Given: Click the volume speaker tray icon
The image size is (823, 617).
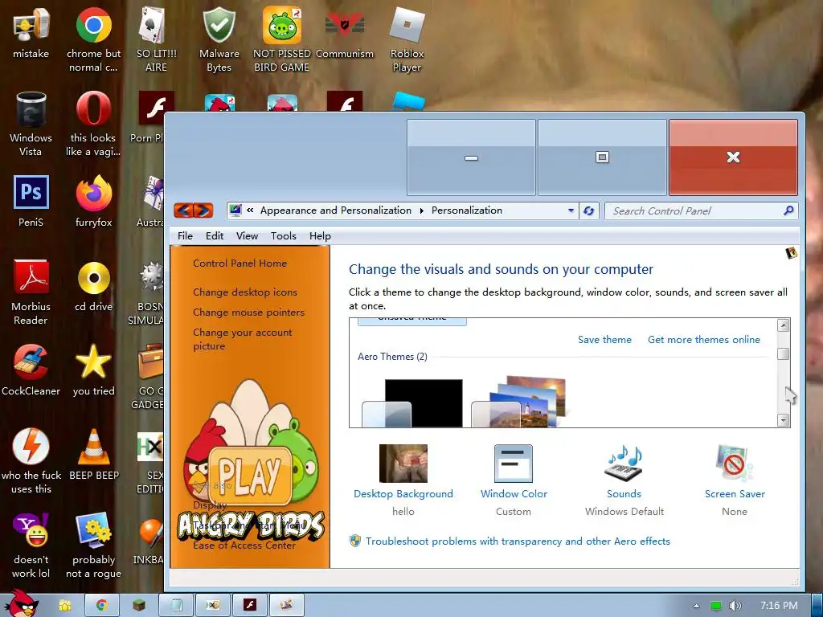Looking at the screenshot, I should click(x=735, y=606).
